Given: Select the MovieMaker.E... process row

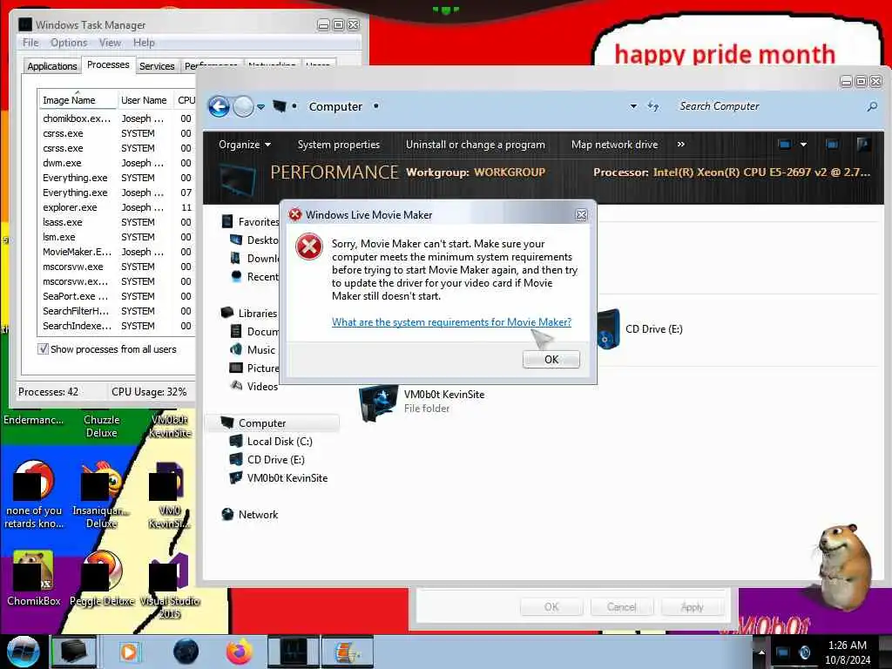Looking at the screenshot, I should pyautogui.click(x=116, y=252).
